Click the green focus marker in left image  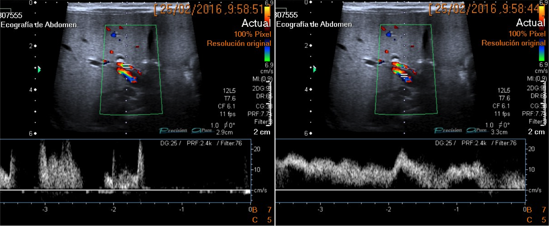[39, 69]
